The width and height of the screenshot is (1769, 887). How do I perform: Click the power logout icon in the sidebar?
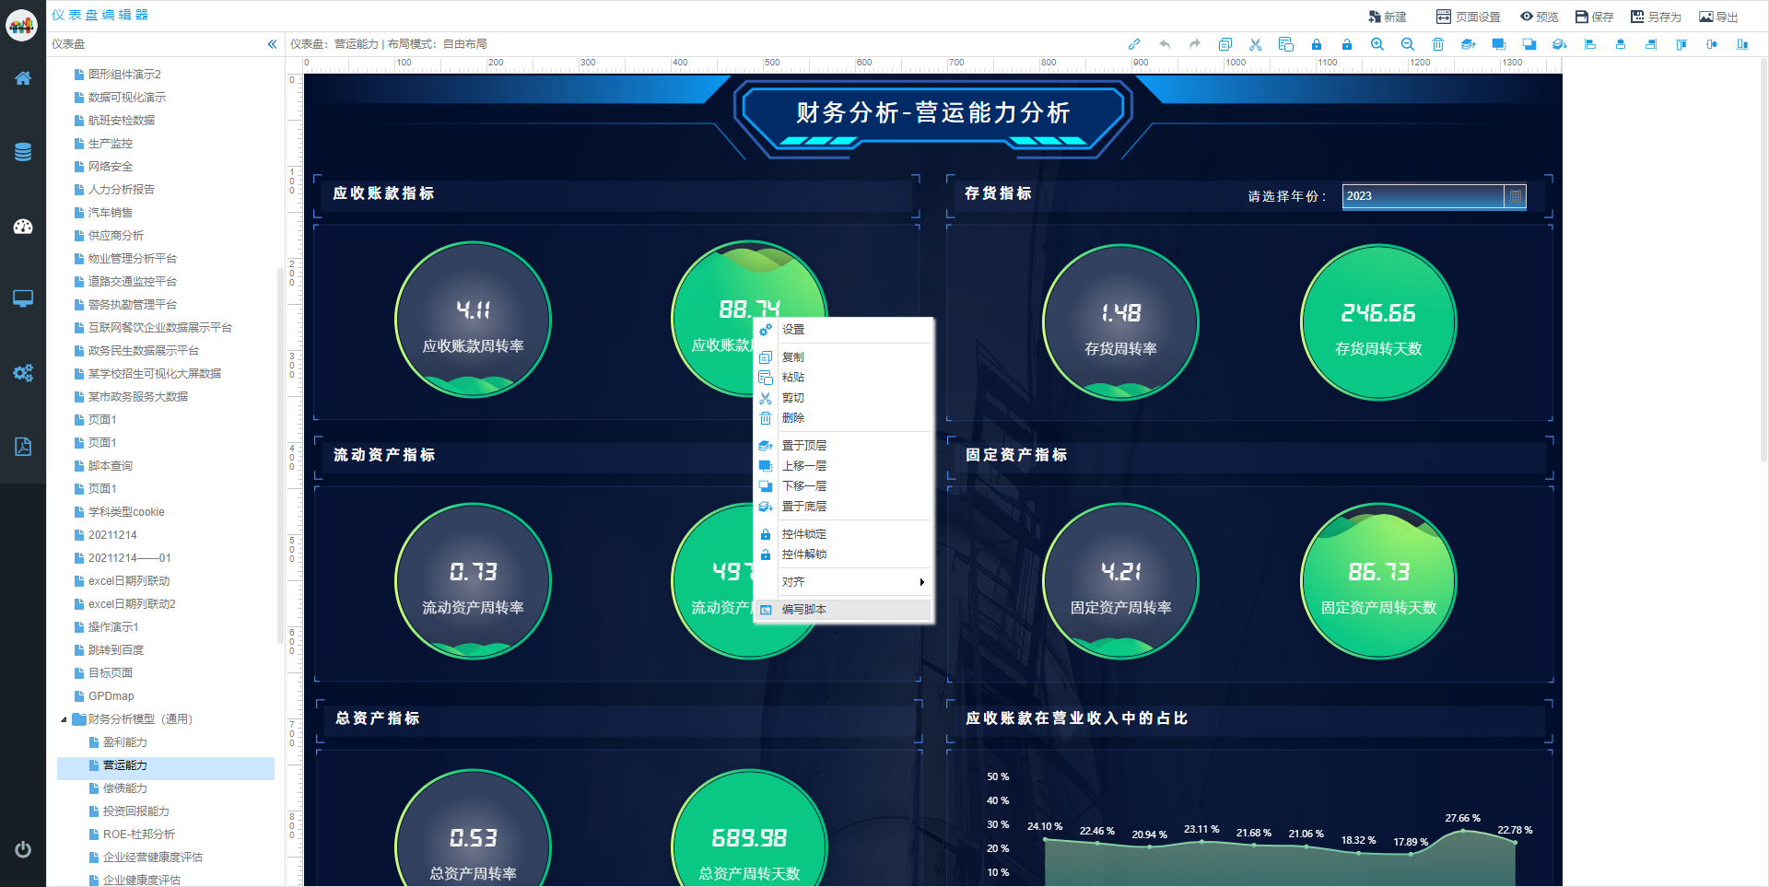[x=23, y=849]
